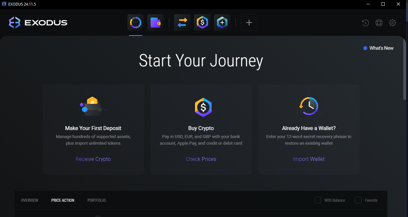Open the Exchange swap arrows icon

pyautogui.click(x=182, y=23)
